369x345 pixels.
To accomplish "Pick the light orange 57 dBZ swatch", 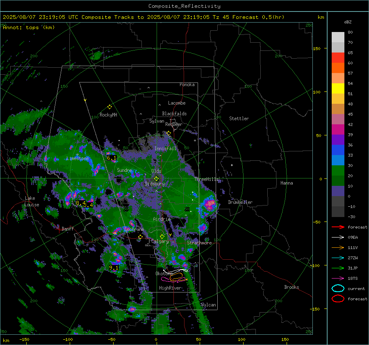I will pyautogui.click(x=338, y=78).
